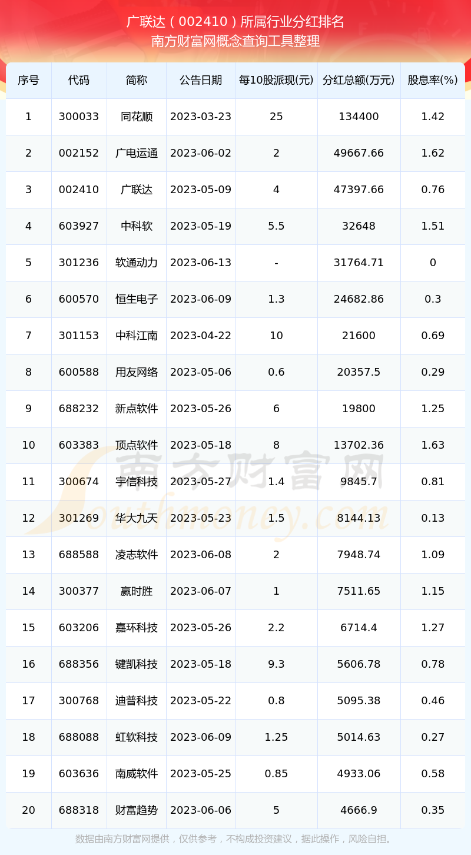The image size is (471, 855).
Task: Click the 1.63 dividend yield value
Action: (433, 445)
